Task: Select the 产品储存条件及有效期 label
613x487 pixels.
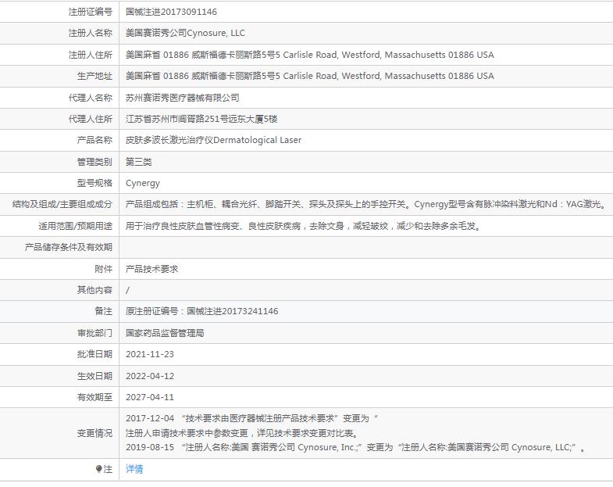Action: 69,247
